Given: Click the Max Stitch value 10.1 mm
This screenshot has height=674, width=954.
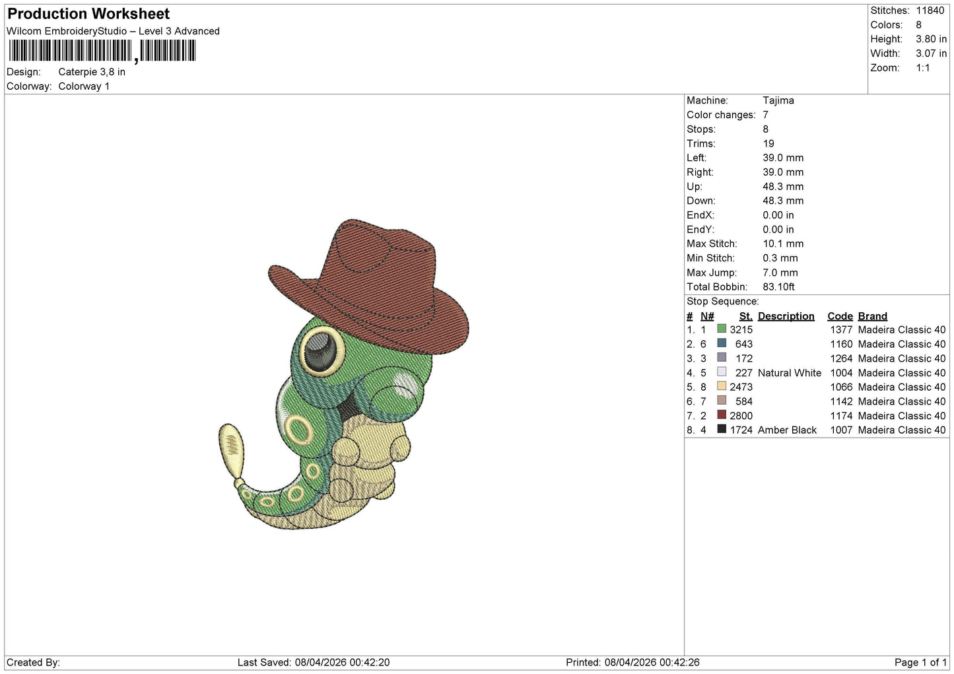Looking at the screenshot, I should click(783, 244).
